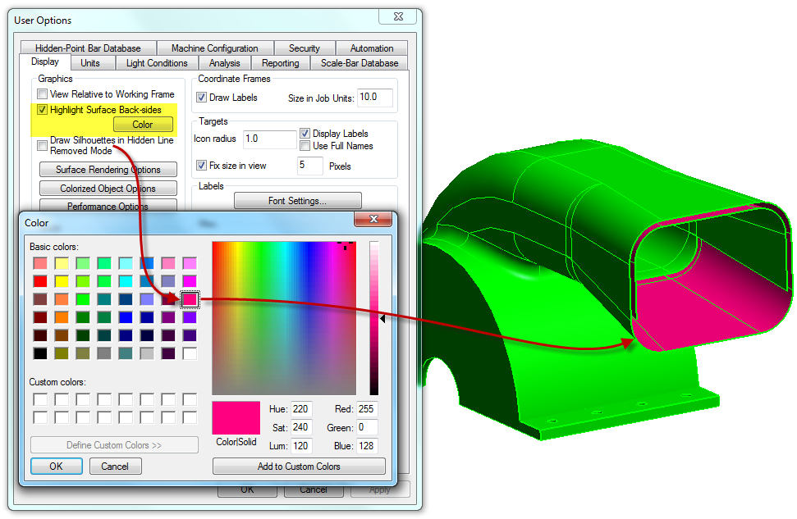
Task: Go to the Automation tab
Action: (x=372, y=48)
